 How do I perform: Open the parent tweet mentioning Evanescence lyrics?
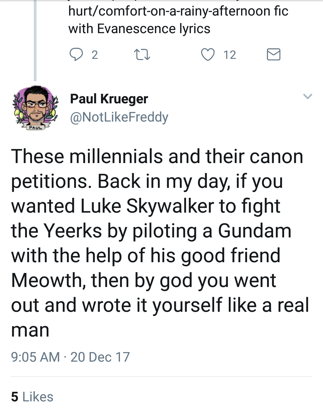click(x=178, y=20)
